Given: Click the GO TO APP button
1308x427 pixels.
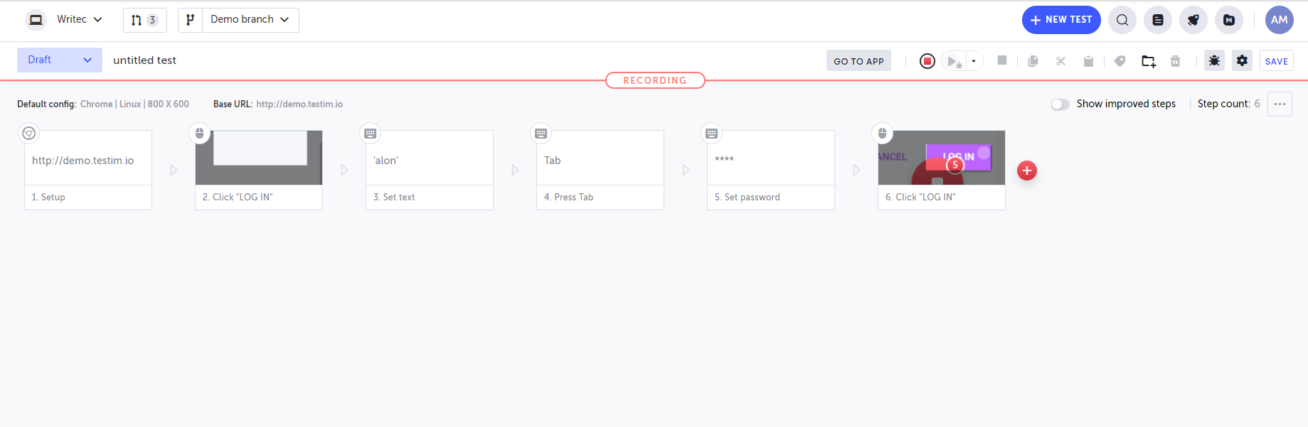Looking at the screenshot, I should 858,61.
